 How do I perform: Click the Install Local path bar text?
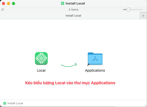(x=15, y=103)
